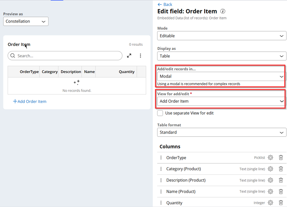Sort by the Description column header
287x207 pixels.
click(x=71, y=72)
